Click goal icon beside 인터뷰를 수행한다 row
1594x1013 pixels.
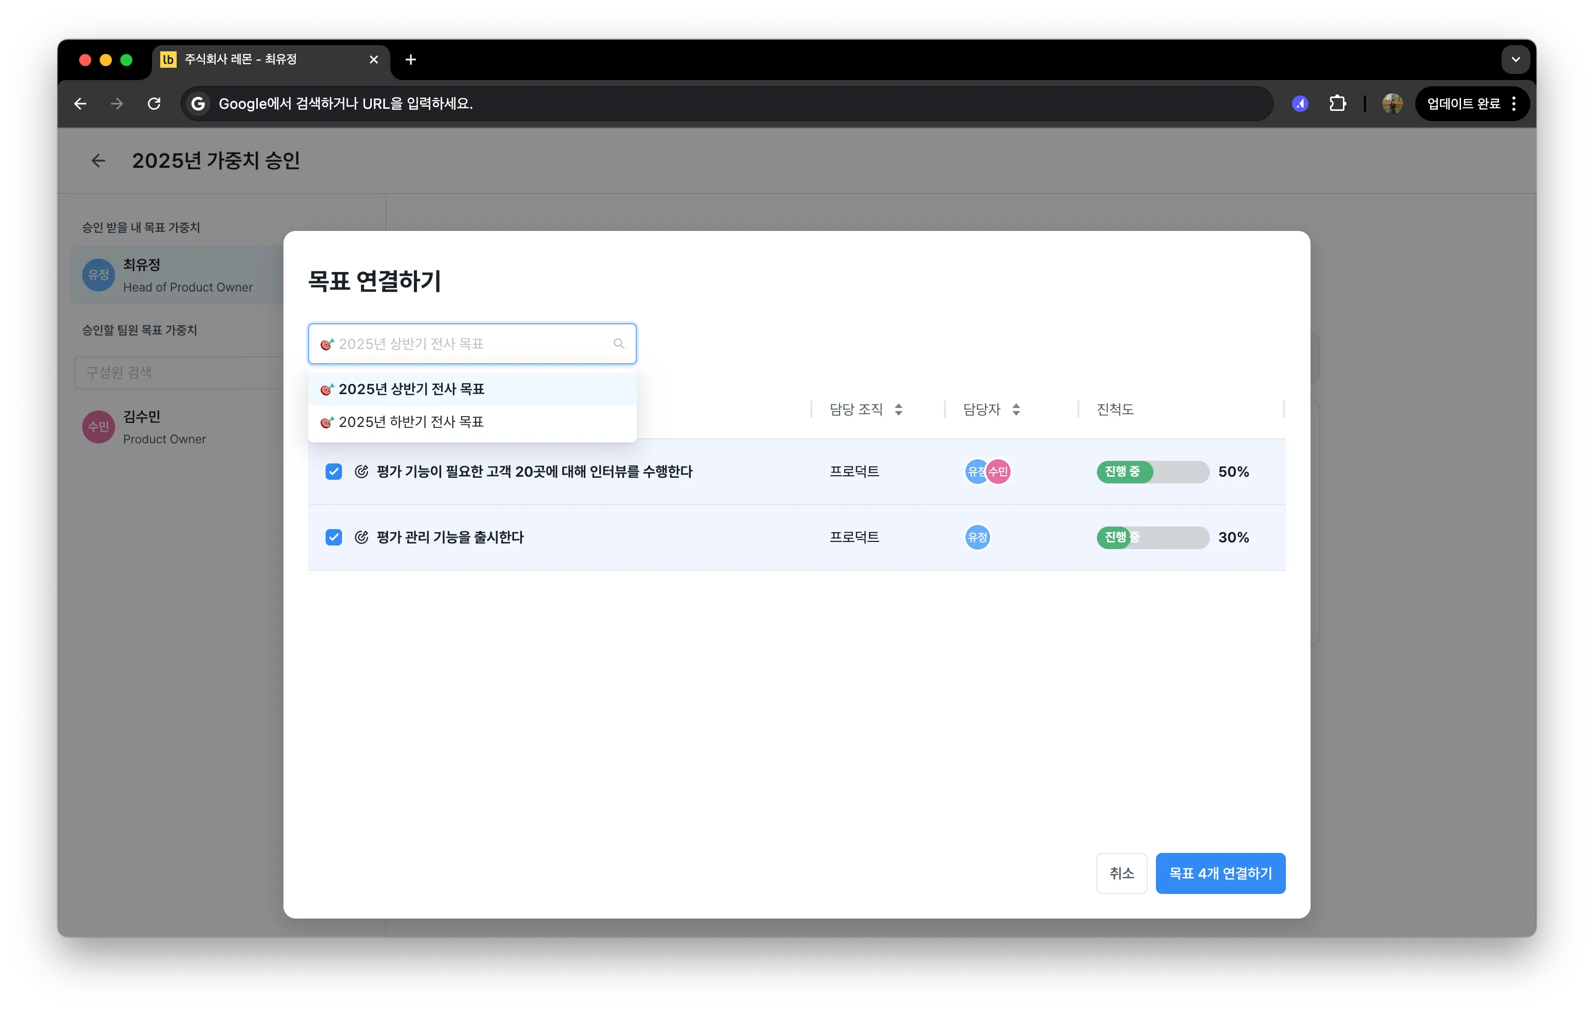362,472
